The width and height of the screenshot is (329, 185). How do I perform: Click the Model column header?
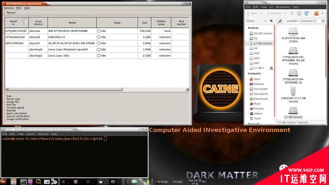(x=72, y=23)
